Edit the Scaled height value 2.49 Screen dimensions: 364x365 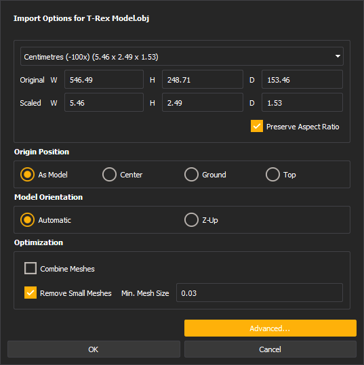pos(203,102)
